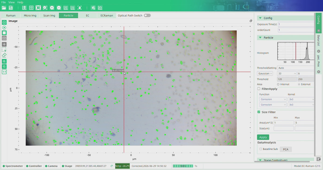Click the stop square in the left image sidebar

(x=4, y=33)
